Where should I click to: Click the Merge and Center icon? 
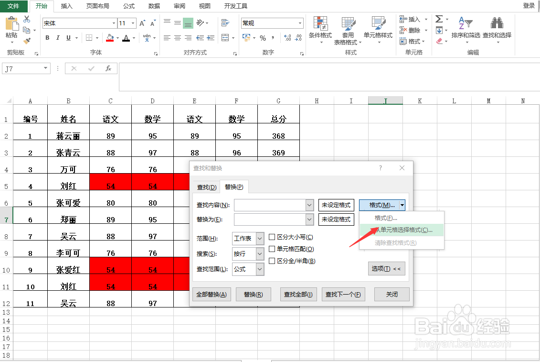click(225, 38)
